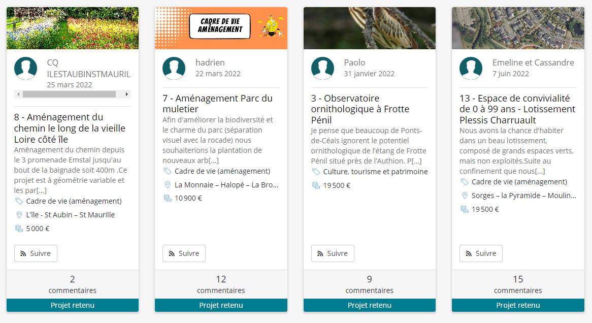This screenshot has height=323, width=592.
Task: Click budget icon next to 5 000 €
Action: (x=19, y=229)
